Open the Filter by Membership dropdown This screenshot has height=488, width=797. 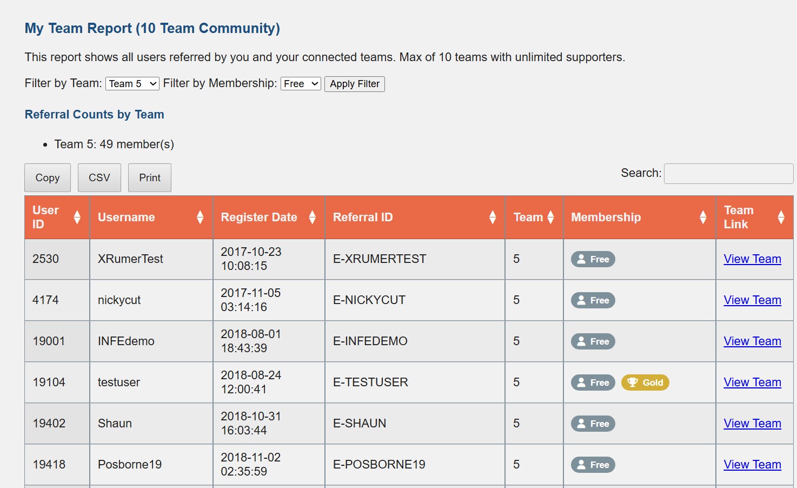pos(301,83)
